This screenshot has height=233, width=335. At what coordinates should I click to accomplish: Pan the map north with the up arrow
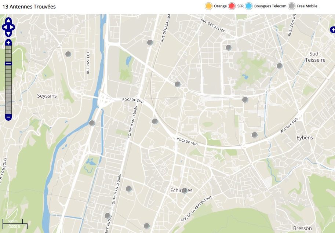pos(8,21)
